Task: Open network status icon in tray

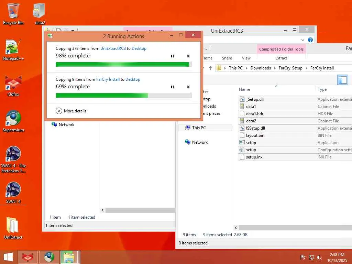Action: click(x=311, y=257)
